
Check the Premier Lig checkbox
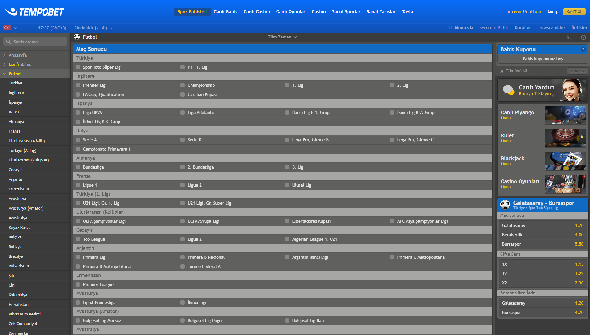click(x=78, y=85)
